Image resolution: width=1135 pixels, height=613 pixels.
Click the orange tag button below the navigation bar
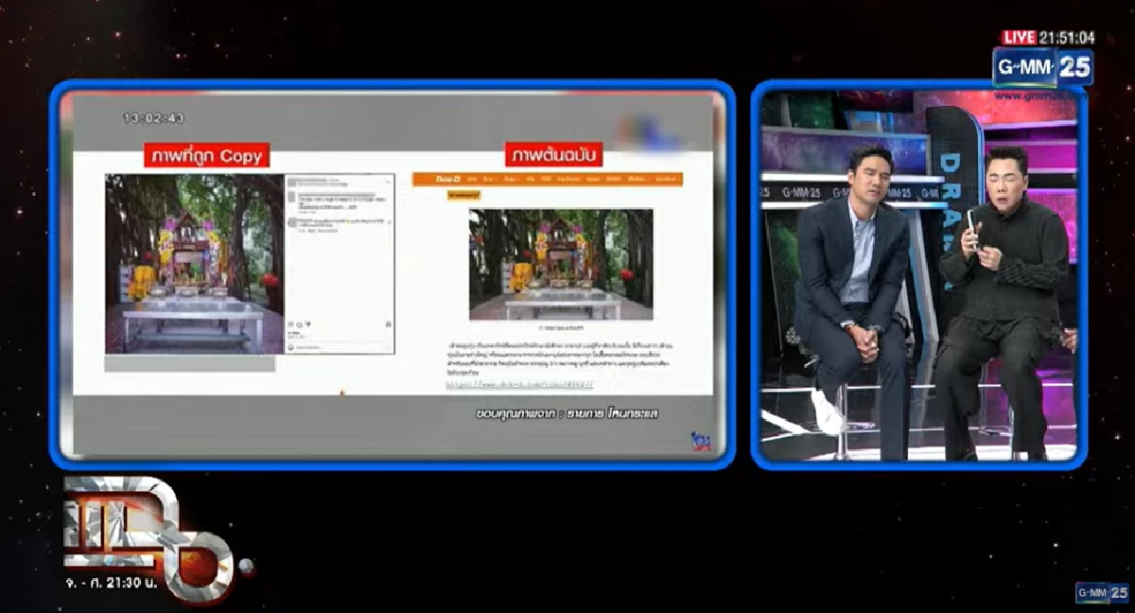463,194
